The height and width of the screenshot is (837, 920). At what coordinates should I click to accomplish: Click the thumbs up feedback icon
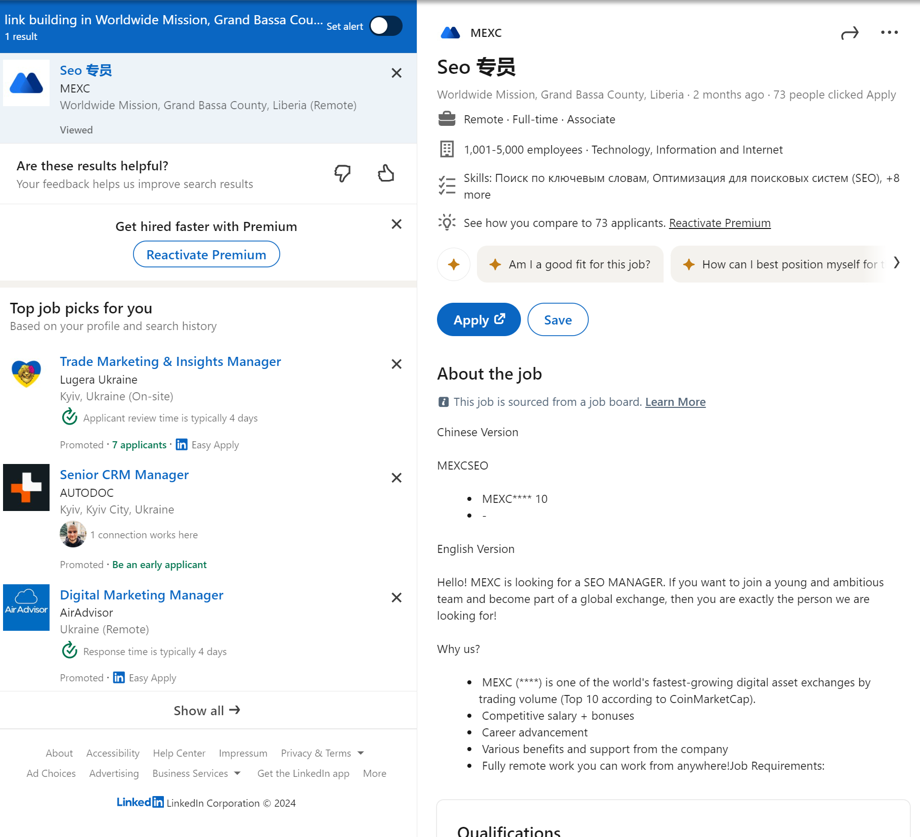coord(386,173)
